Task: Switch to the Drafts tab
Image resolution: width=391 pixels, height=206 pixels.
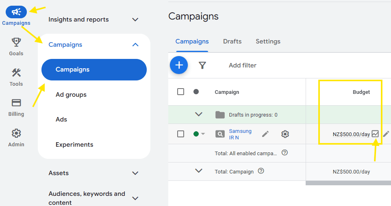Action: tap(232, 41)
